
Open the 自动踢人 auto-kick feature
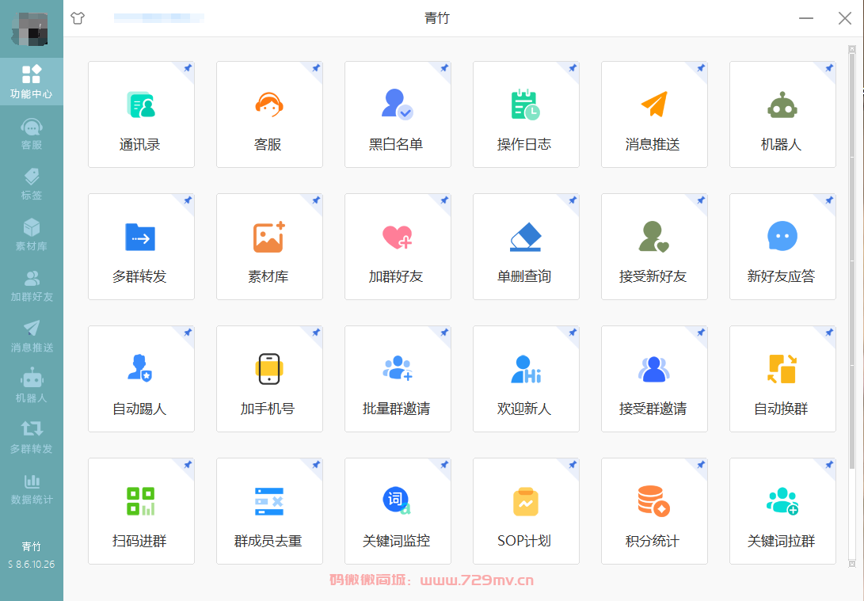point(141,378)
